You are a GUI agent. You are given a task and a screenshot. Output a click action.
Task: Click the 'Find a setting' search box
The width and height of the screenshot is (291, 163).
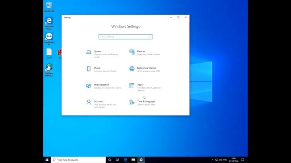pos(125,37)
